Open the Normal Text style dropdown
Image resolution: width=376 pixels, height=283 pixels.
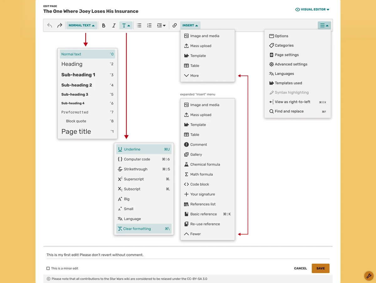(81, 25)
